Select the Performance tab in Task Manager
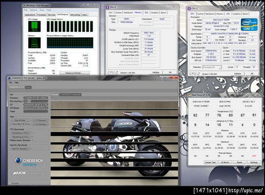Viewport: 265px width, 195px height. [x=63, y=15]
